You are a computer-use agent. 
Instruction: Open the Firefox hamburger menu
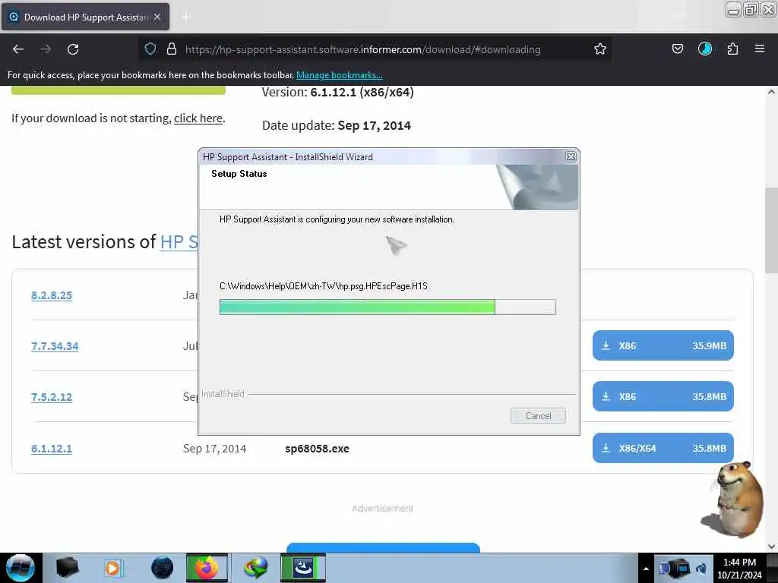[x=759, y=49]
